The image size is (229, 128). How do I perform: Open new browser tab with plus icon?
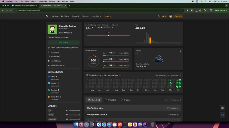69,5
